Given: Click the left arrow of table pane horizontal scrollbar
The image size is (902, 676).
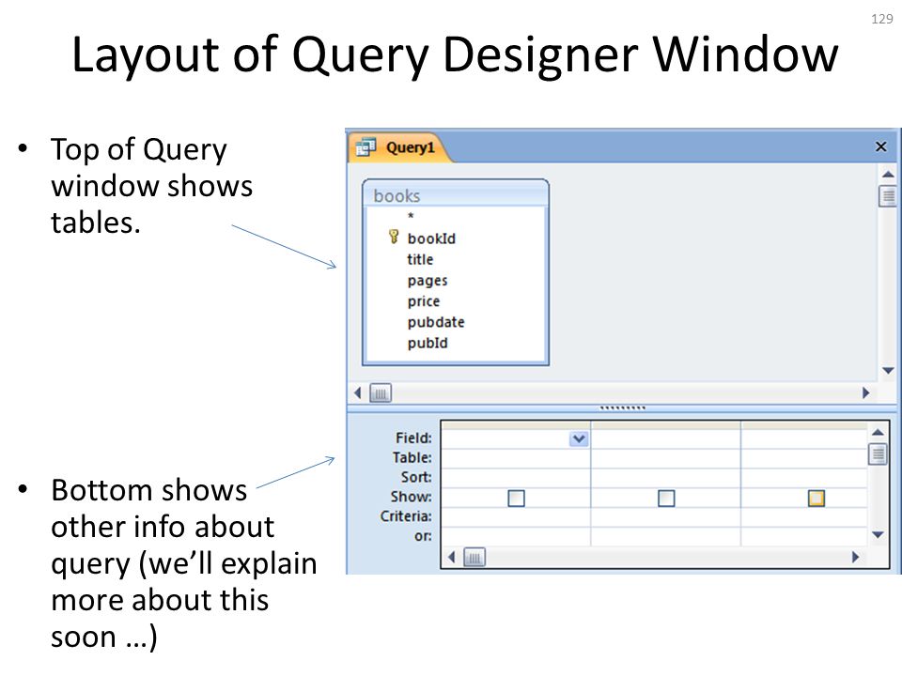Looking at the screenshot, I should [358, 393].
